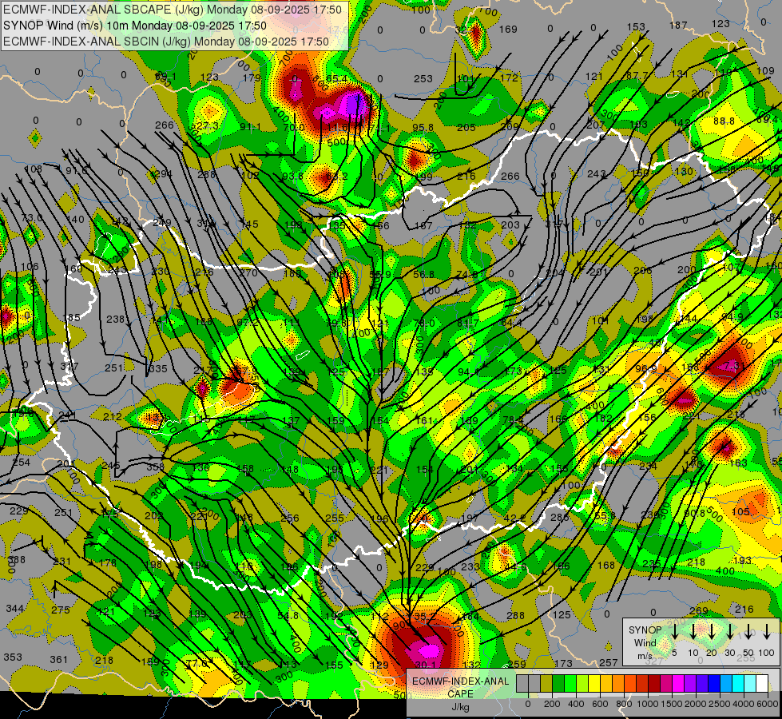Click the '100' wind legend speed value
Image resolution: width=782 pixels, height=719 pixels.
pos(767,653)
